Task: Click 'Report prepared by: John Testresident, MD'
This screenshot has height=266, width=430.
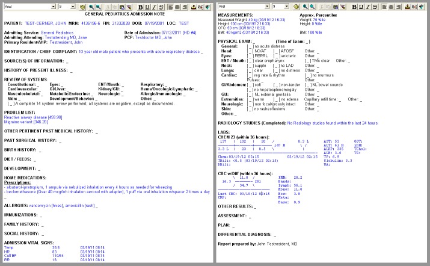Action: pyautogui.click(x=257, y=244)
